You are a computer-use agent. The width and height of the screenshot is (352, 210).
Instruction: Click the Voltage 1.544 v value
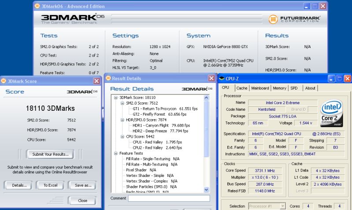(306, 123)
